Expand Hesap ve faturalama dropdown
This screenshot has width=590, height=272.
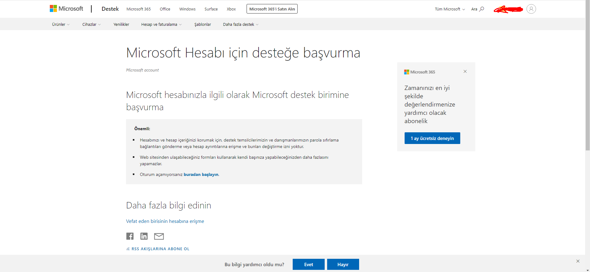click(161, 24)
